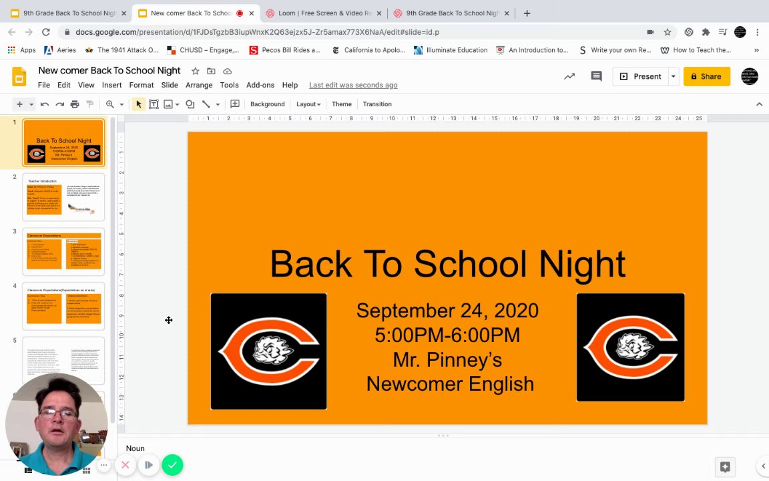Switch to the Loom Free Screen & Video tab
The height and width of the screenshot is (481, 769).
(x=324, y=13)
